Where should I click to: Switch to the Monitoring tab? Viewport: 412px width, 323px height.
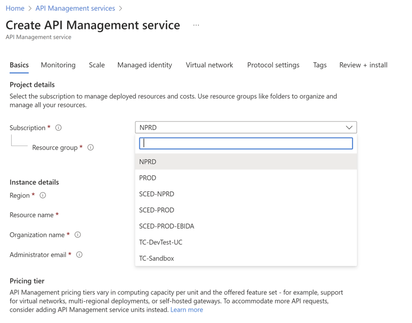pyautogui.click(x=58, y=65)
